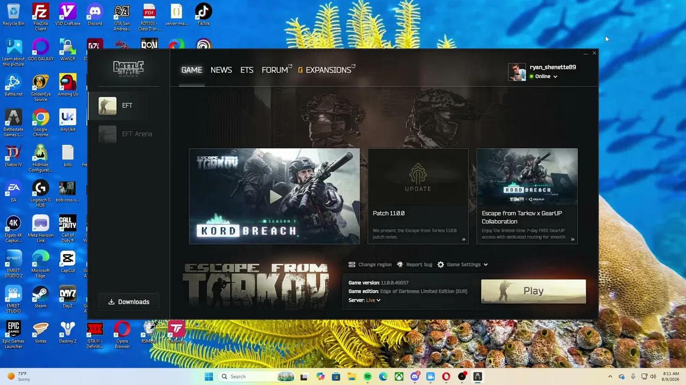Expand the Online status dropdown

543,76
